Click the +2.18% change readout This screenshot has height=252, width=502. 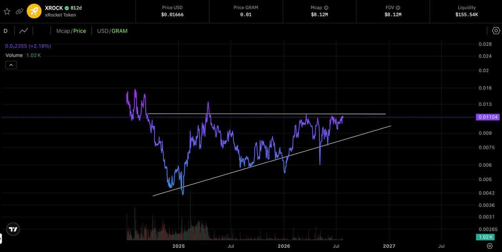tap(40, 46)
